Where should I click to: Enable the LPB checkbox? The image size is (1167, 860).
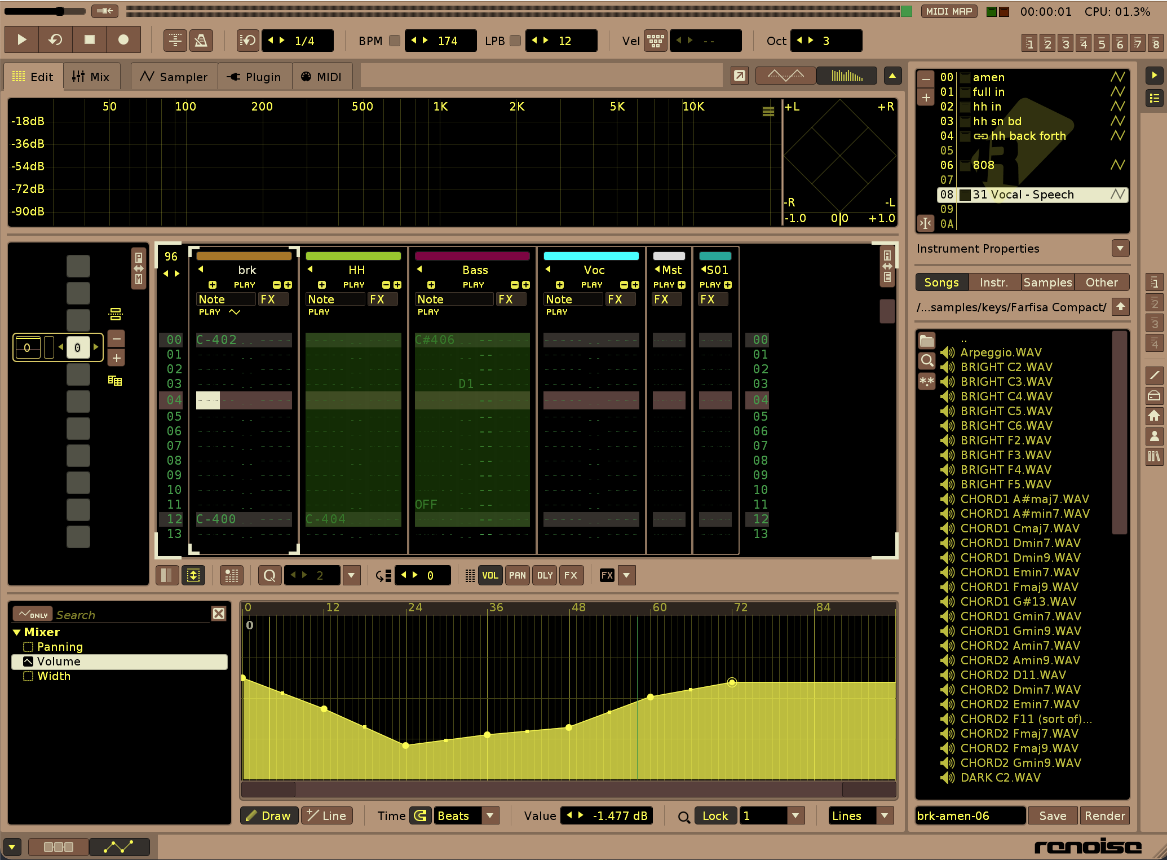coord(515,41)
